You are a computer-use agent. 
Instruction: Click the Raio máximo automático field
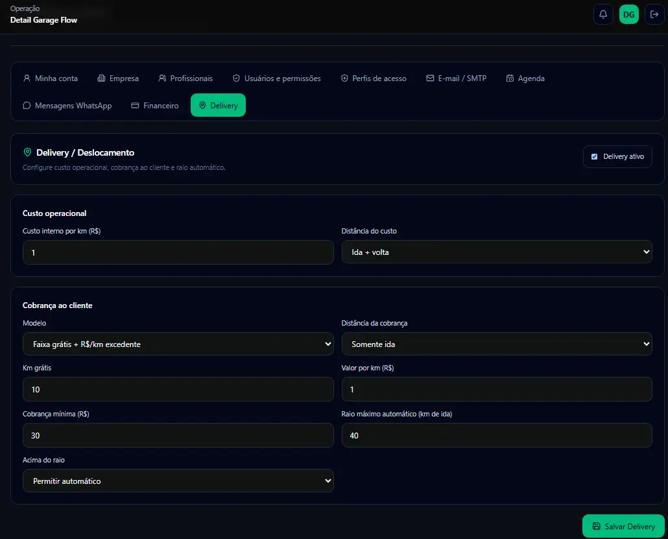pos(497,435)
